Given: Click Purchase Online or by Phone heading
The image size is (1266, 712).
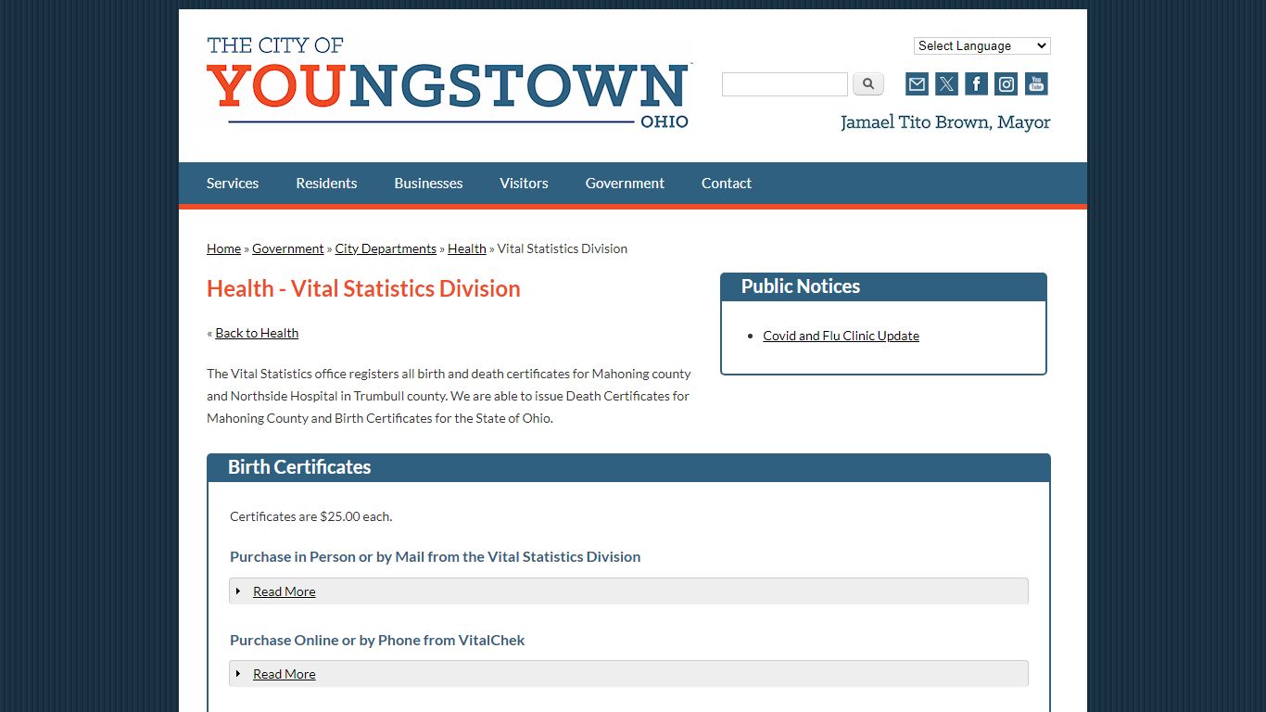Looking at the screenshot, I should click(377, 640).
